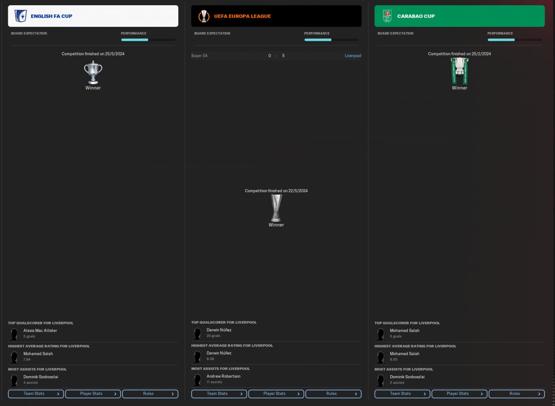Select the Alexis Mac Allister name
The width and height of the screenshot is (555, 406).
tap(40, 331)
